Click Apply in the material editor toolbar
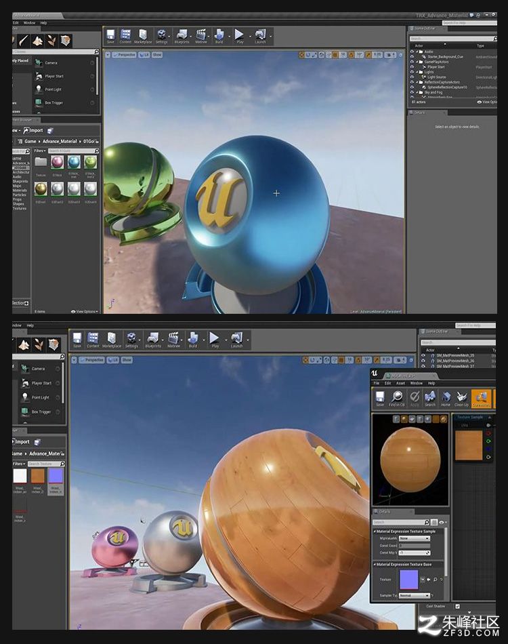 [x=415, y=399]
